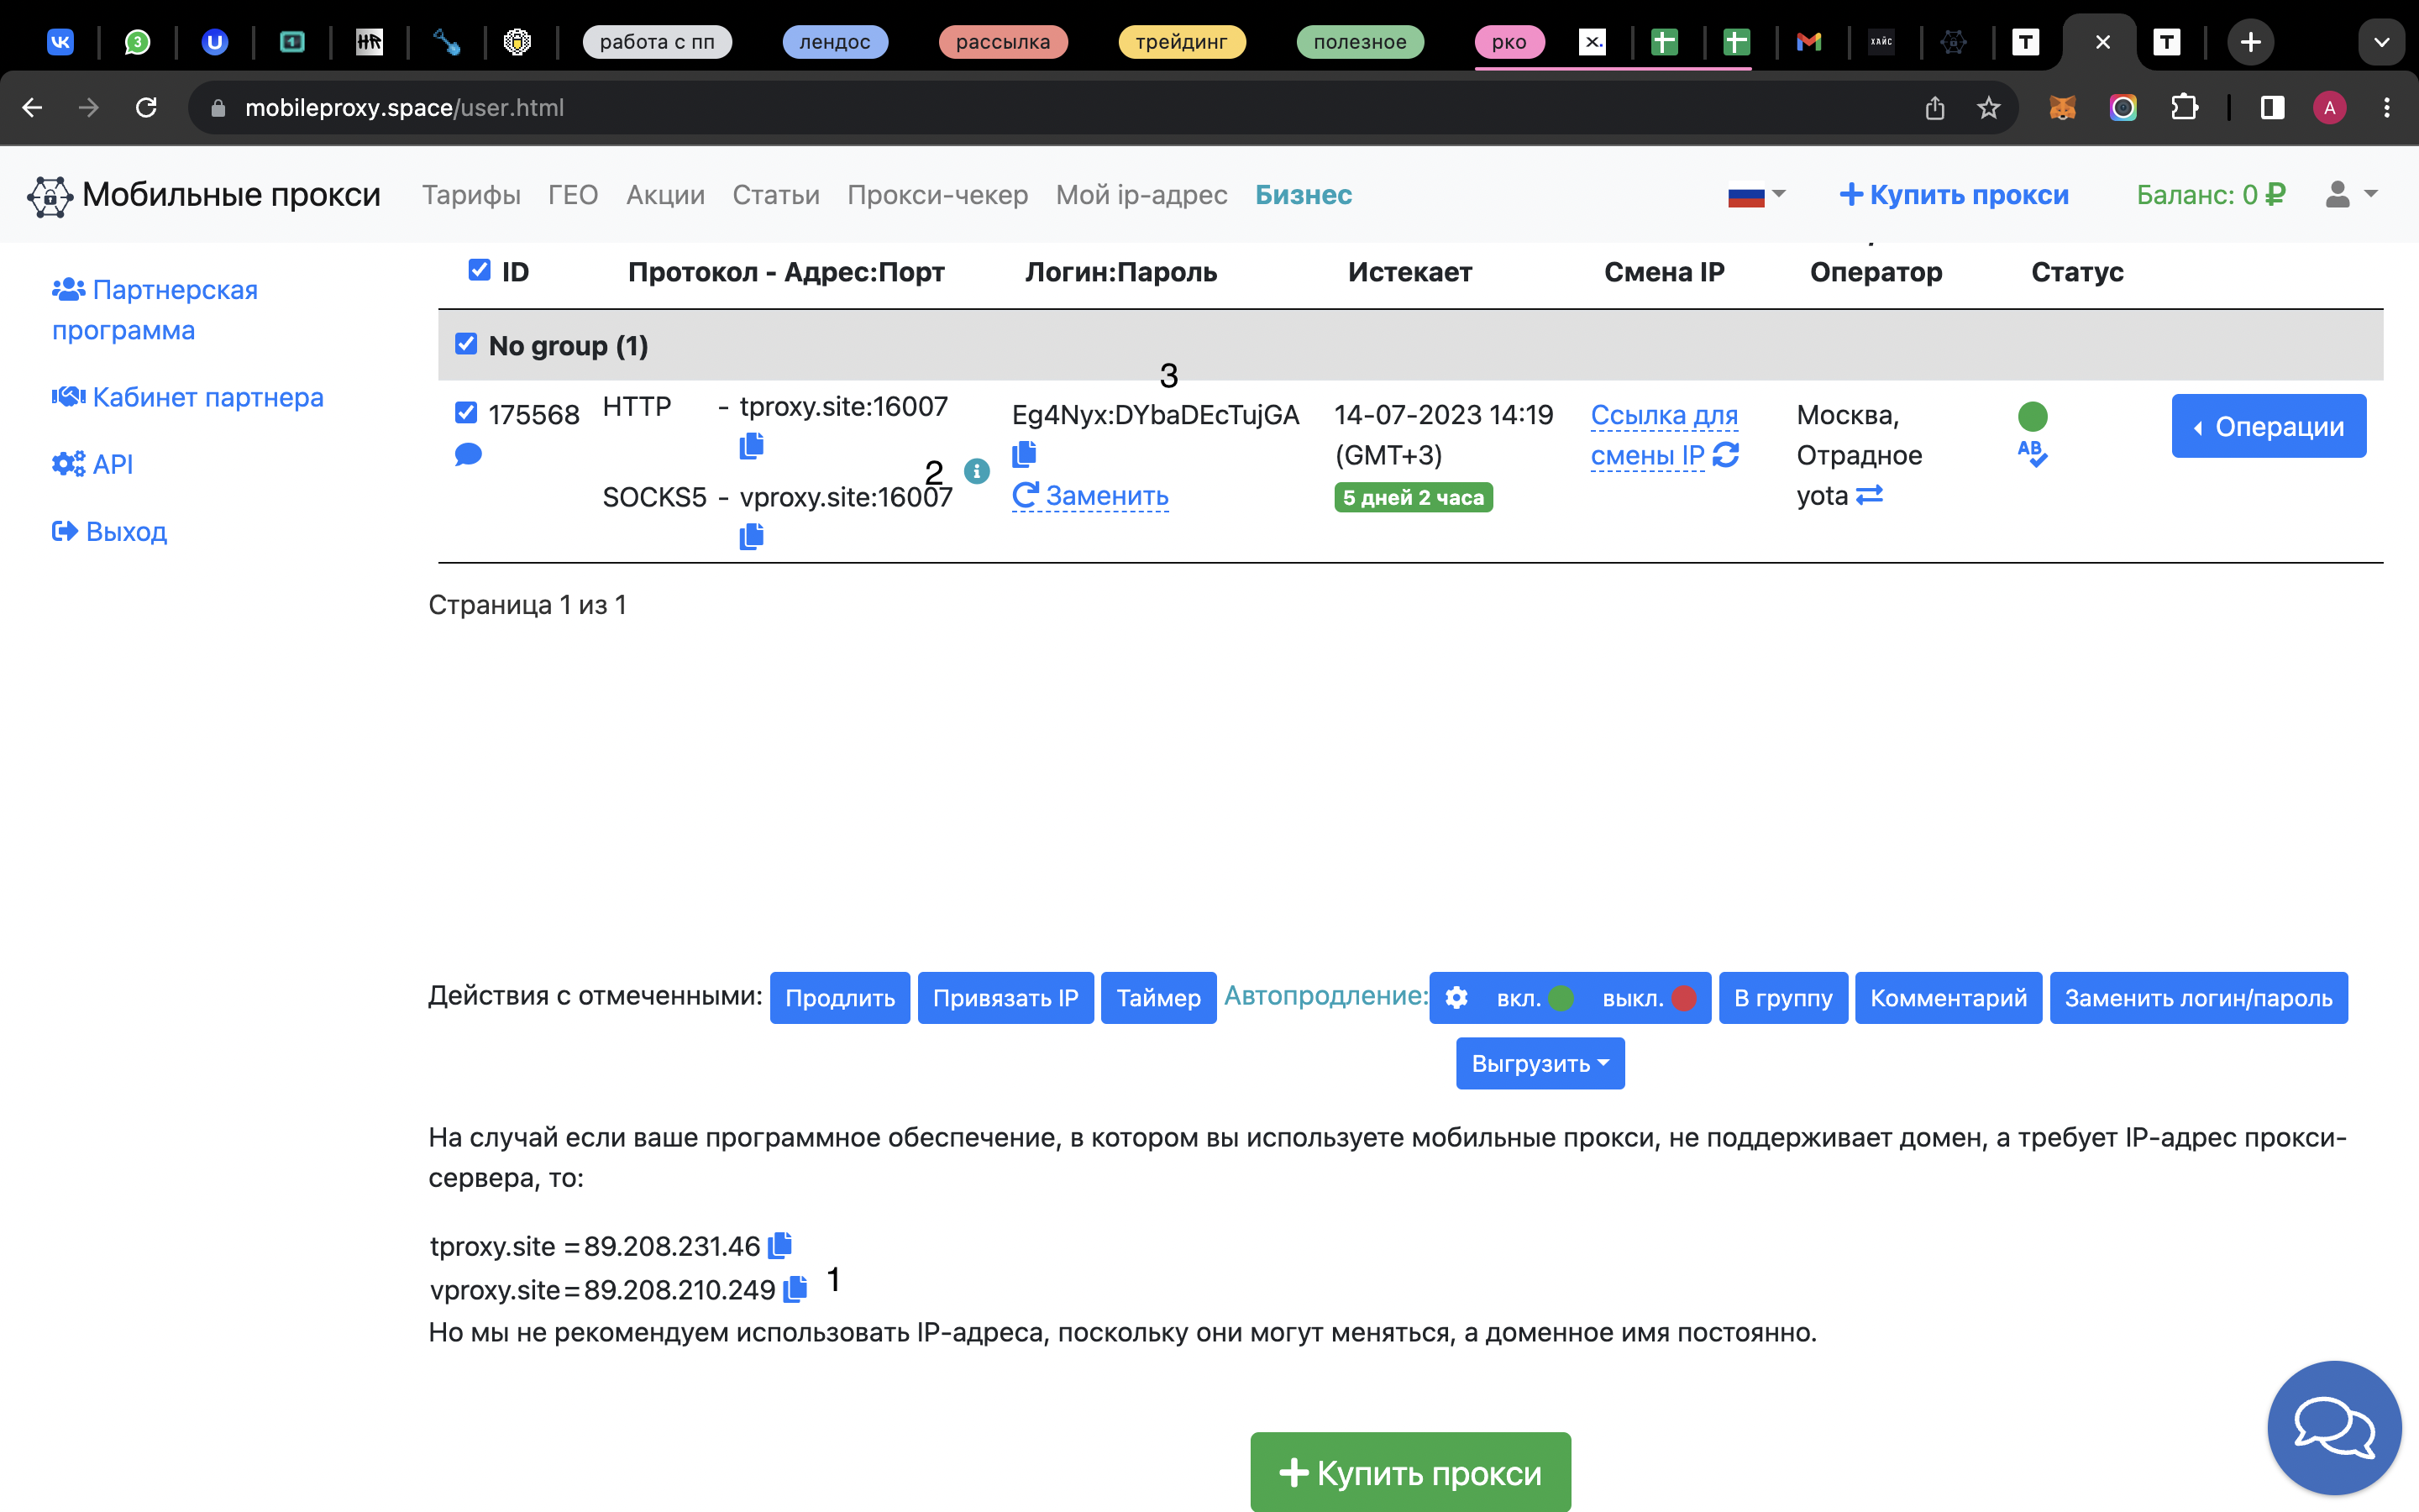Copy the IP address 89.208.231.46

[x=779, y=1244]
